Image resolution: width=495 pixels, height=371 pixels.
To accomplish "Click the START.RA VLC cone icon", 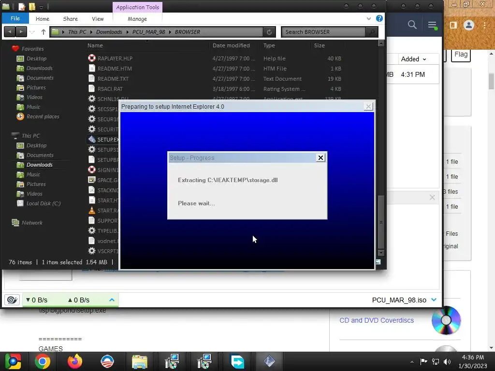I will click(x=91, y=211).
